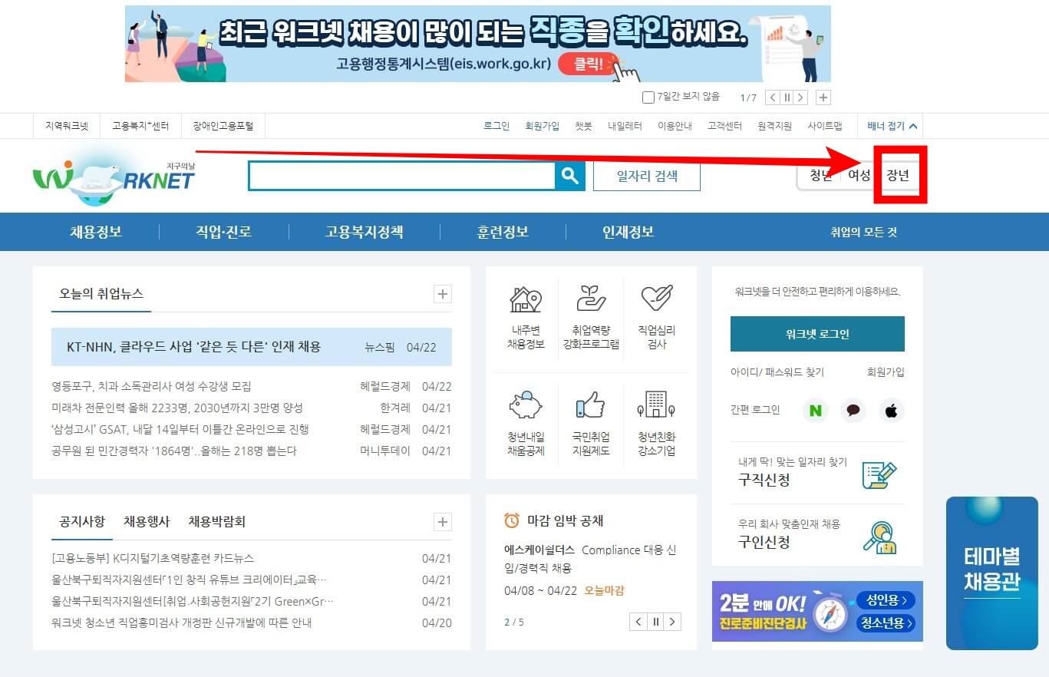Expand 공지사항 list with plus button
Image resolution: width=1049 pixels, height=677 pixels.
442,522
